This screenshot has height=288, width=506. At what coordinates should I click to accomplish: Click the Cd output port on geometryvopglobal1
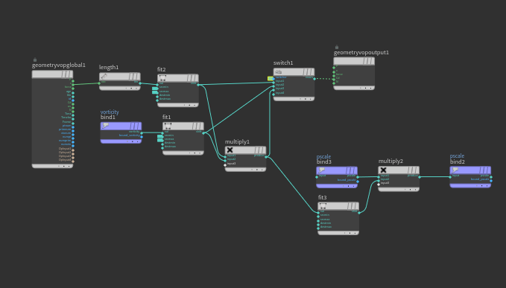coord(73,104)
